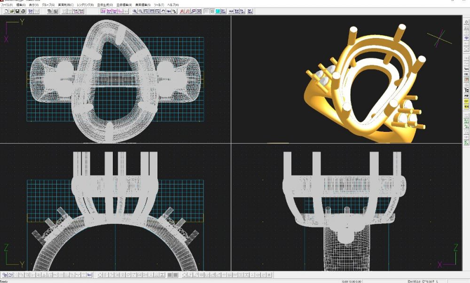The height and width of the screenshot is (283, 470).
Task: Click the yellow NEW button in right sidebar
Action: click(x=466, y=107)
